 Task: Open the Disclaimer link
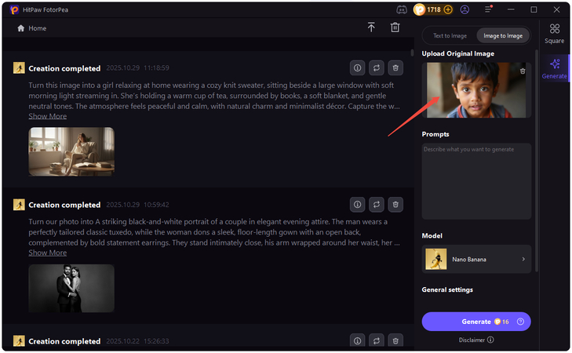[472, 340]
